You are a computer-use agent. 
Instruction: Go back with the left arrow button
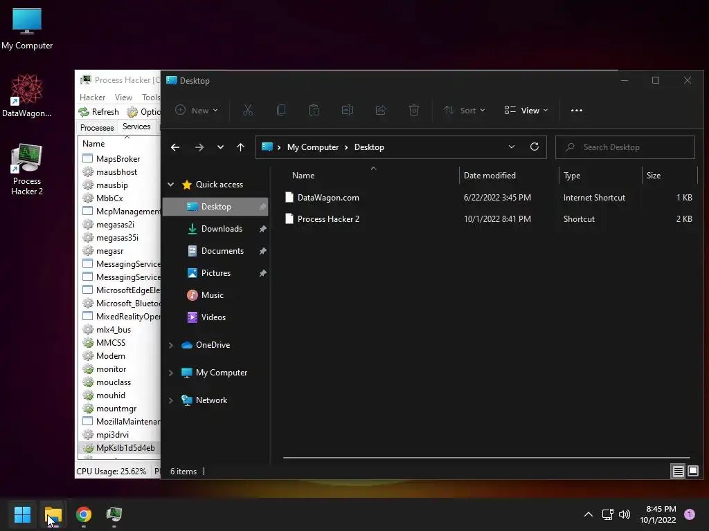[175, 147]
